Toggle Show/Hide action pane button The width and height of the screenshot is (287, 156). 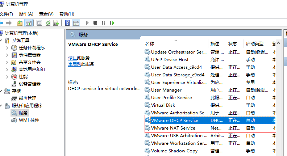pos(76,23)
